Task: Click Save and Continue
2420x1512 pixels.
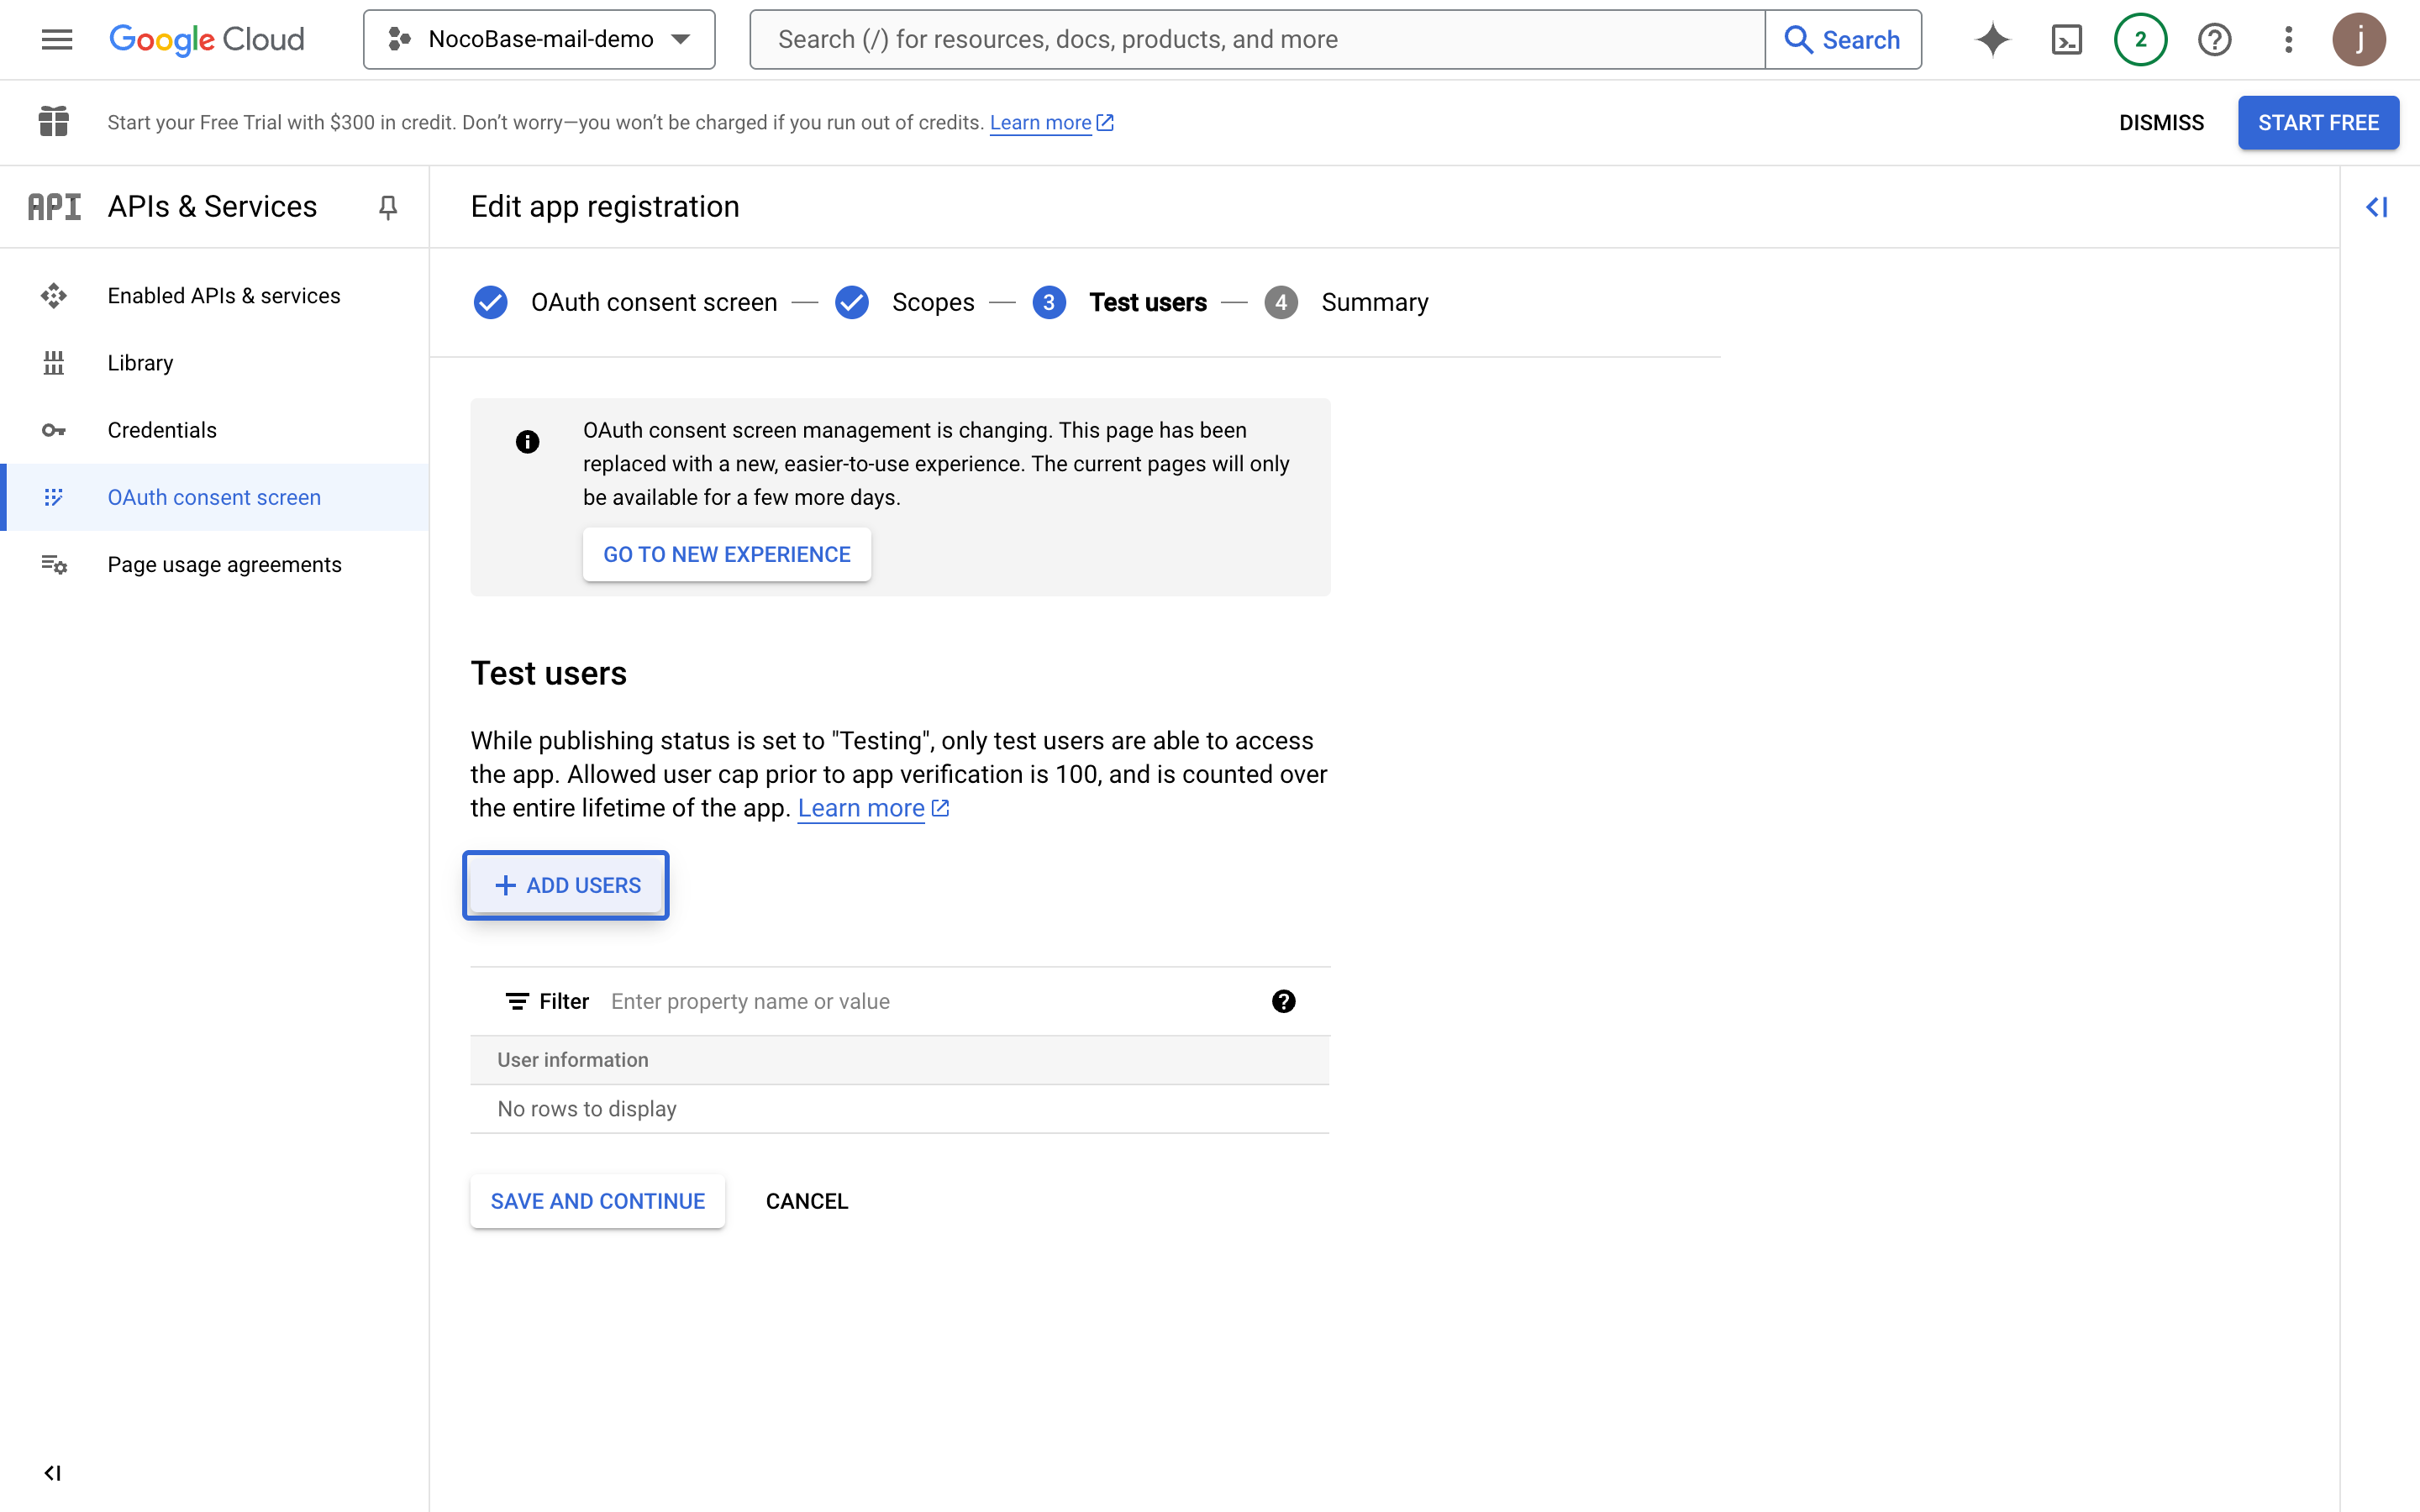Action: tap(597, 1201)
